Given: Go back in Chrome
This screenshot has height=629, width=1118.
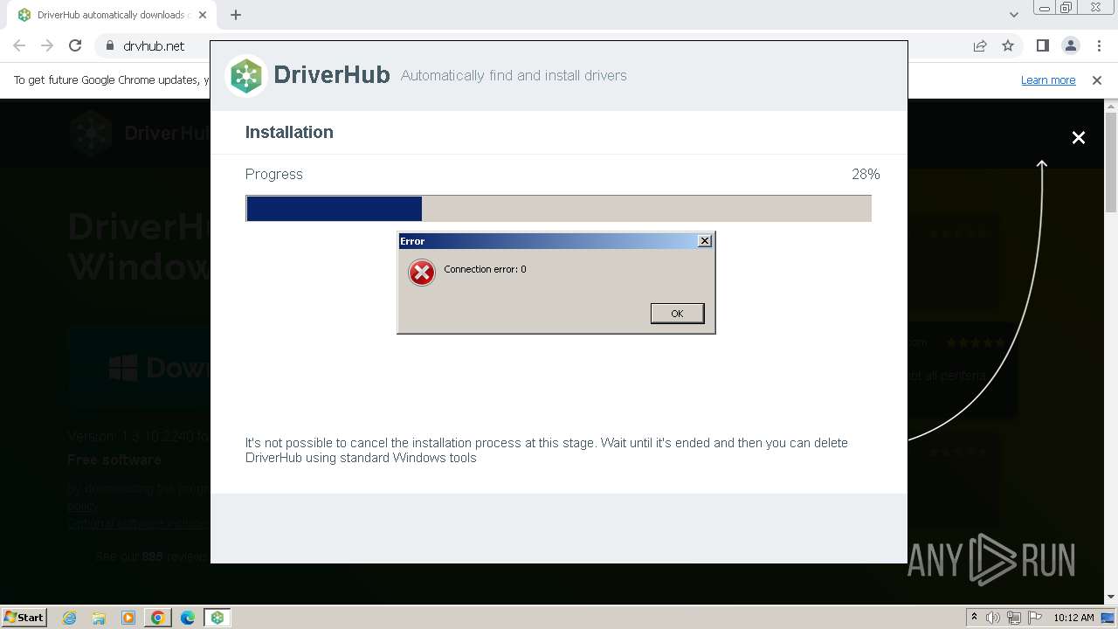Looking at the screenshot, I should 19,45.
